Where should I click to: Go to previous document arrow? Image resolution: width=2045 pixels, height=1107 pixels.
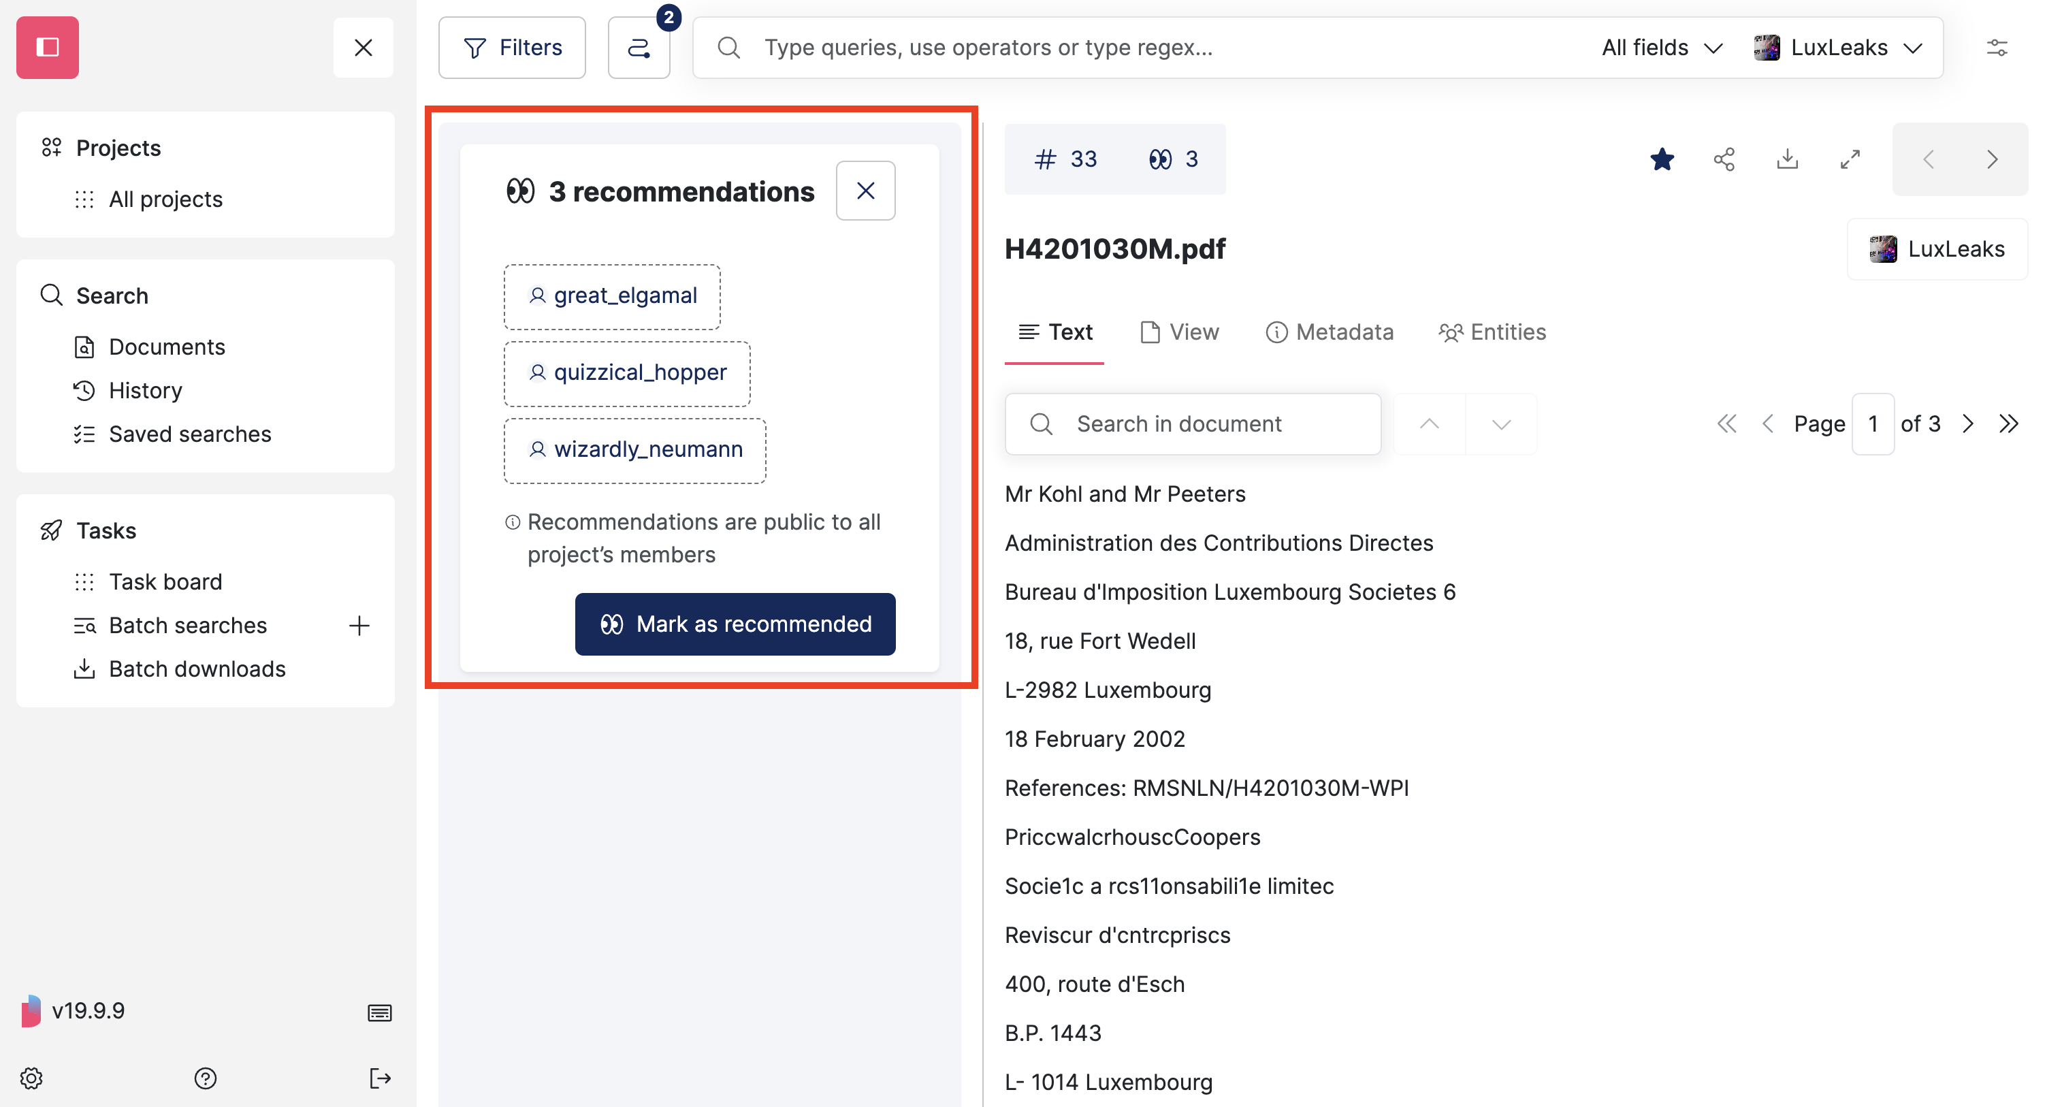pyautogui.click(x=1929, y=159)
